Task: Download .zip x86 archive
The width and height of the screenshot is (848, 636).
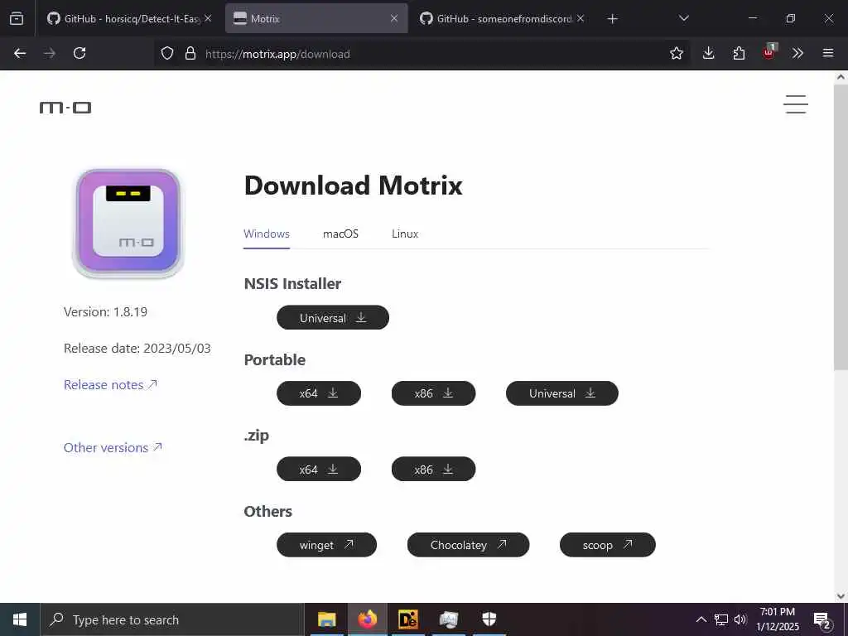Action: (x=433, y=469)
